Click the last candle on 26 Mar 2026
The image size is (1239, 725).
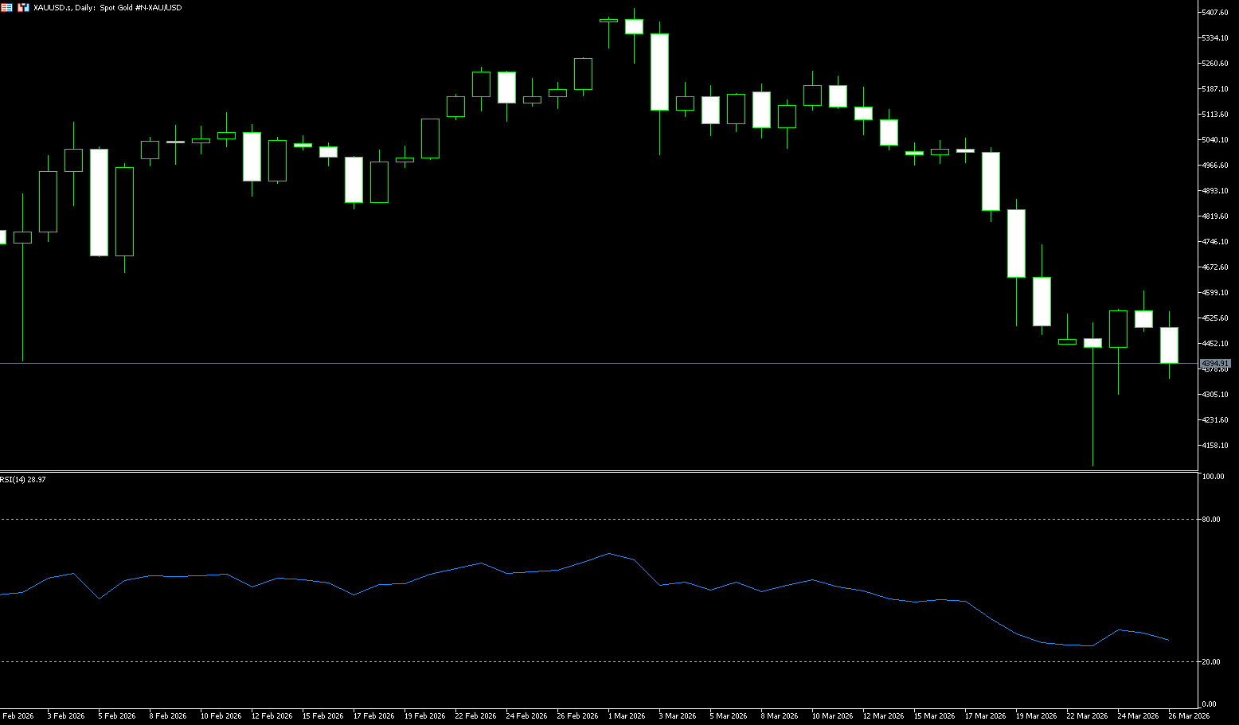pos(1169,345)
